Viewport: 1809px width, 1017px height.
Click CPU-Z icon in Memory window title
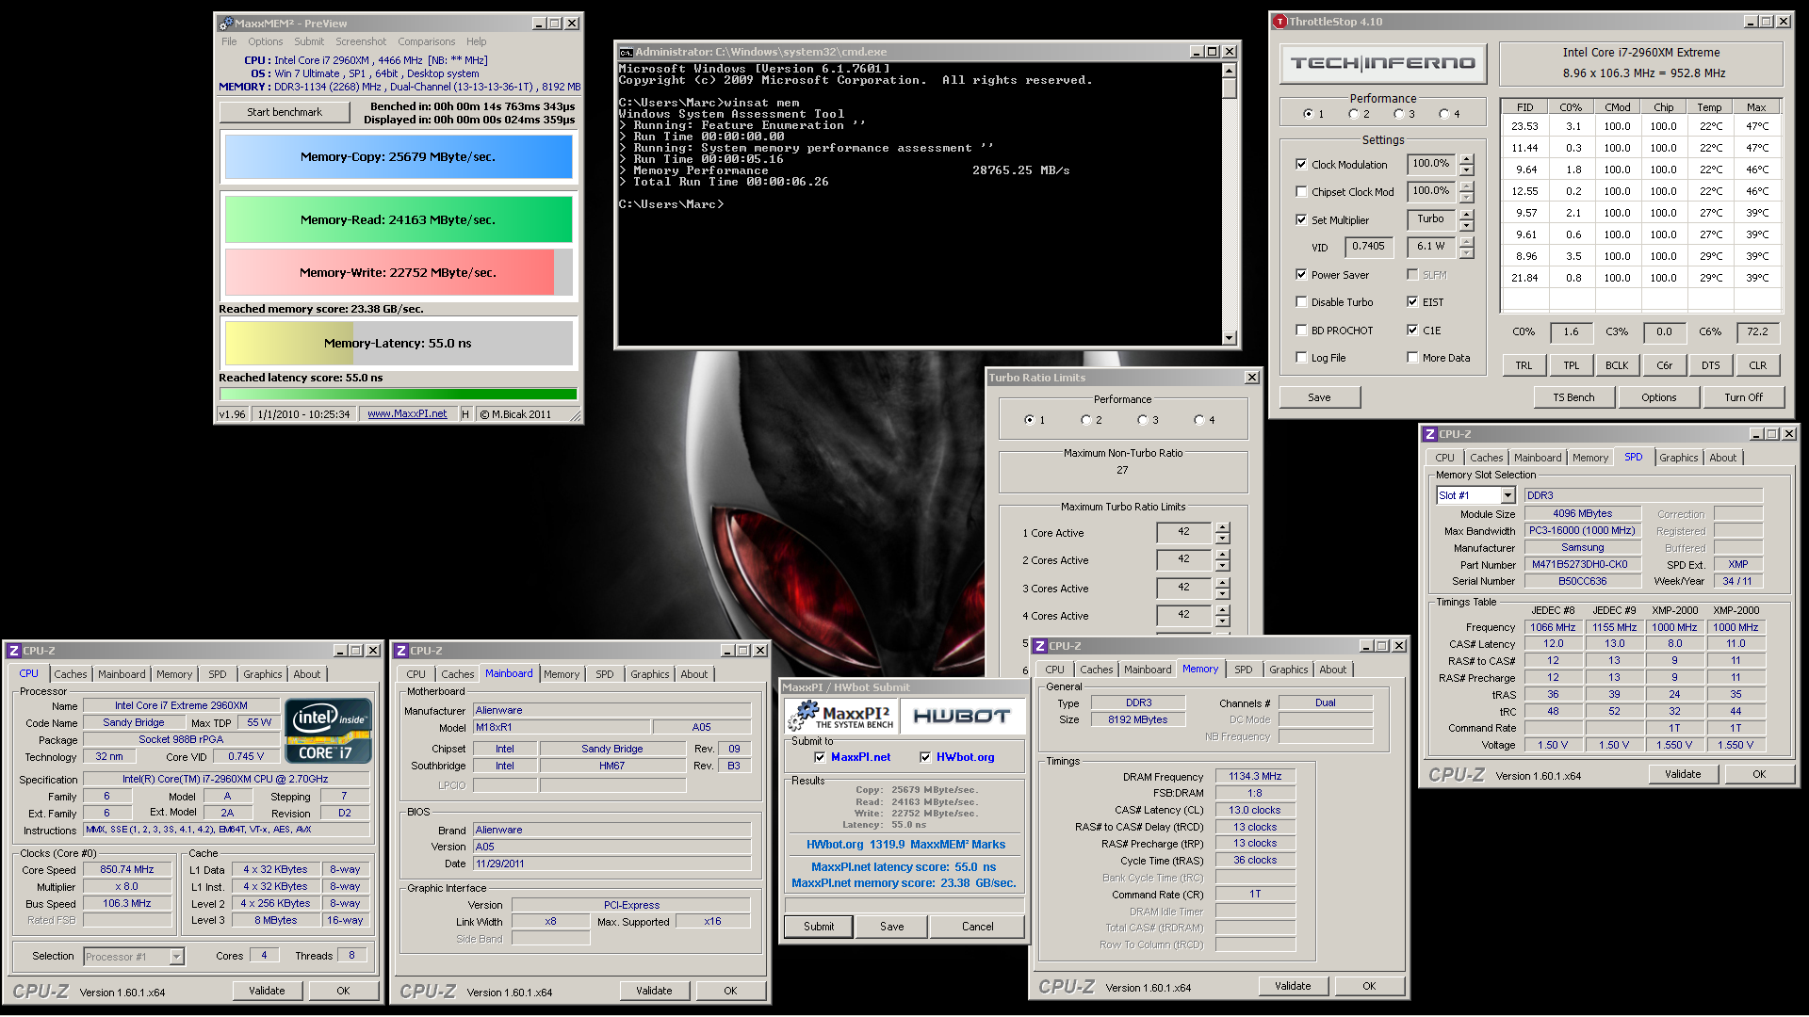(1040, 646)
